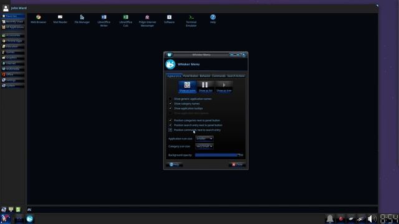Choose Show as tree view
The width and height of the screenshot is (399, 224).
coord(224,87)
